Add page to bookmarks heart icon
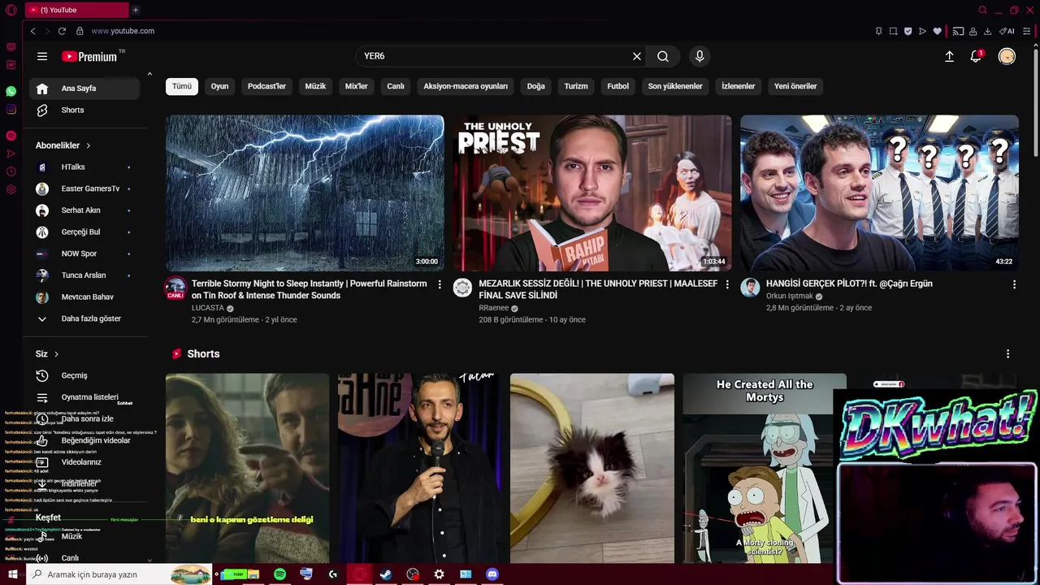The width and height of the screenshot is (1040, 585). click(x=937, y=31)
